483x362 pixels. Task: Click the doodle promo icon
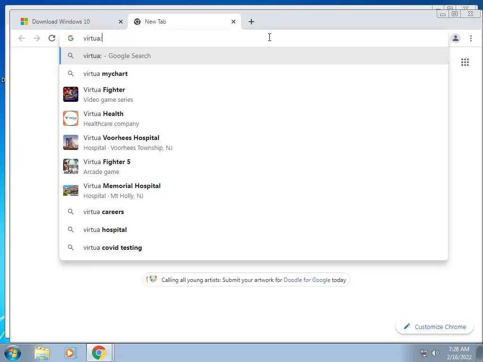tap(151, 279)
